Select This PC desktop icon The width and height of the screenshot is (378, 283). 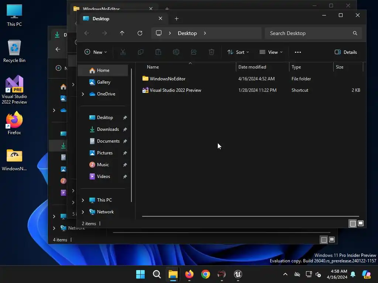(x=14, y=15)
